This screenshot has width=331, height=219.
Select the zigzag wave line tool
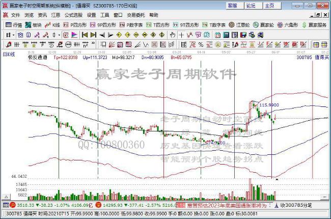click(146, 44)
